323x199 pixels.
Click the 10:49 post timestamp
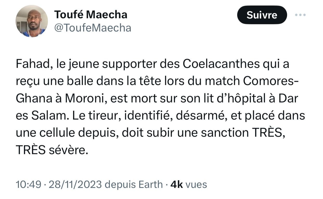(x=28, y=184)
